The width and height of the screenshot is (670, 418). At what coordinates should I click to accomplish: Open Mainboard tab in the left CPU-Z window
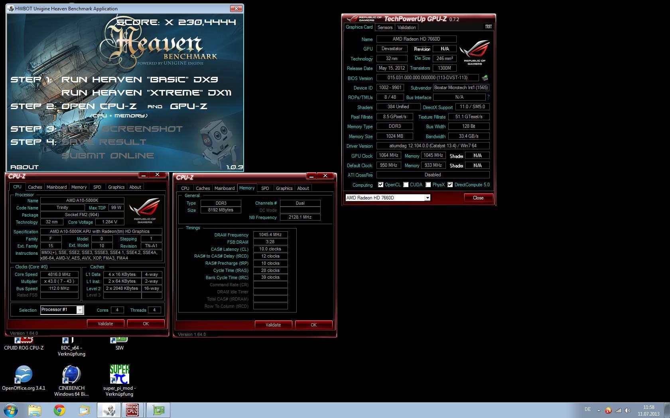[x=57, y=187]
